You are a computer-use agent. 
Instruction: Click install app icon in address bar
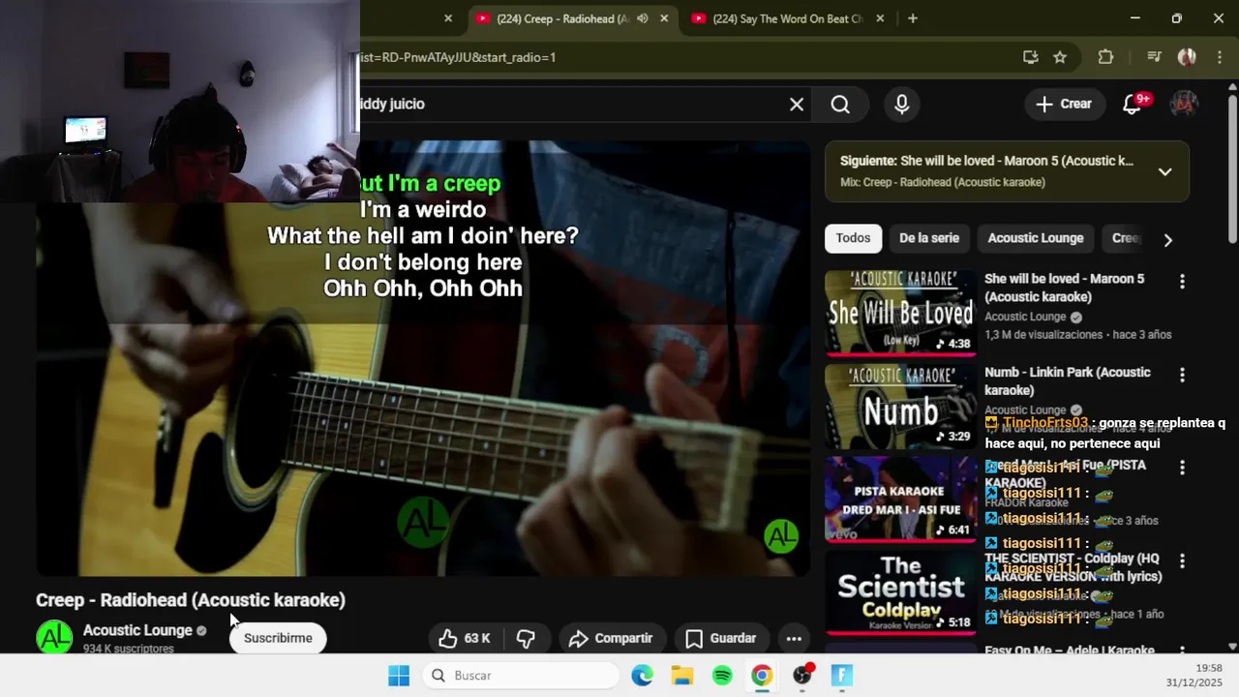pos(1031,57)
